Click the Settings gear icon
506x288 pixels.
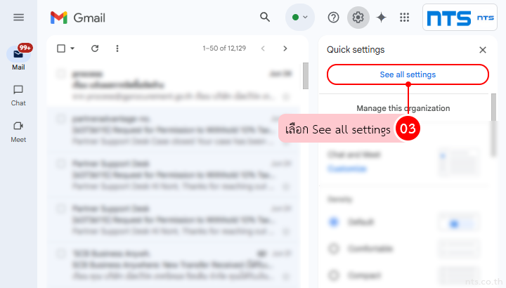(358, 18)
